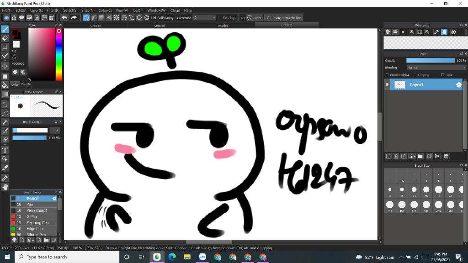This screenshot has height=263, width=468.
Task: Enable the radial snap icon
Action: (117, 18)
